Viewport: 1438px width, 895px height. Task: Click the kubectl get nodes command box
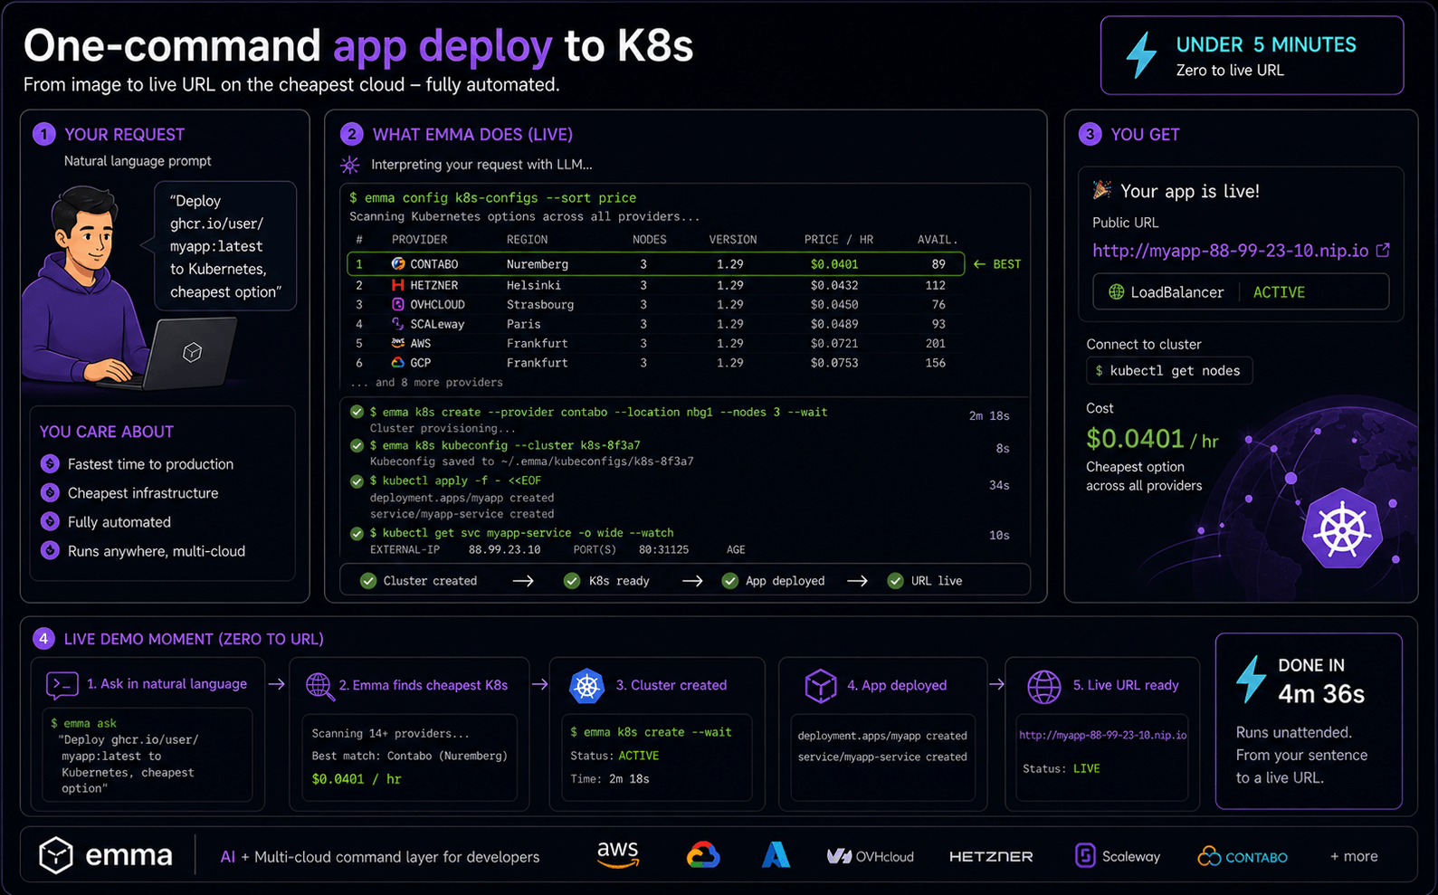coord(1168,371)
